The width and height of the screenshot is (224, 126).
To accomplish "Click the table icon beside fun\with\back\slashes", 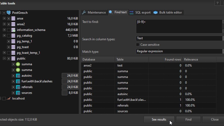I will click(x=18, y=81).
